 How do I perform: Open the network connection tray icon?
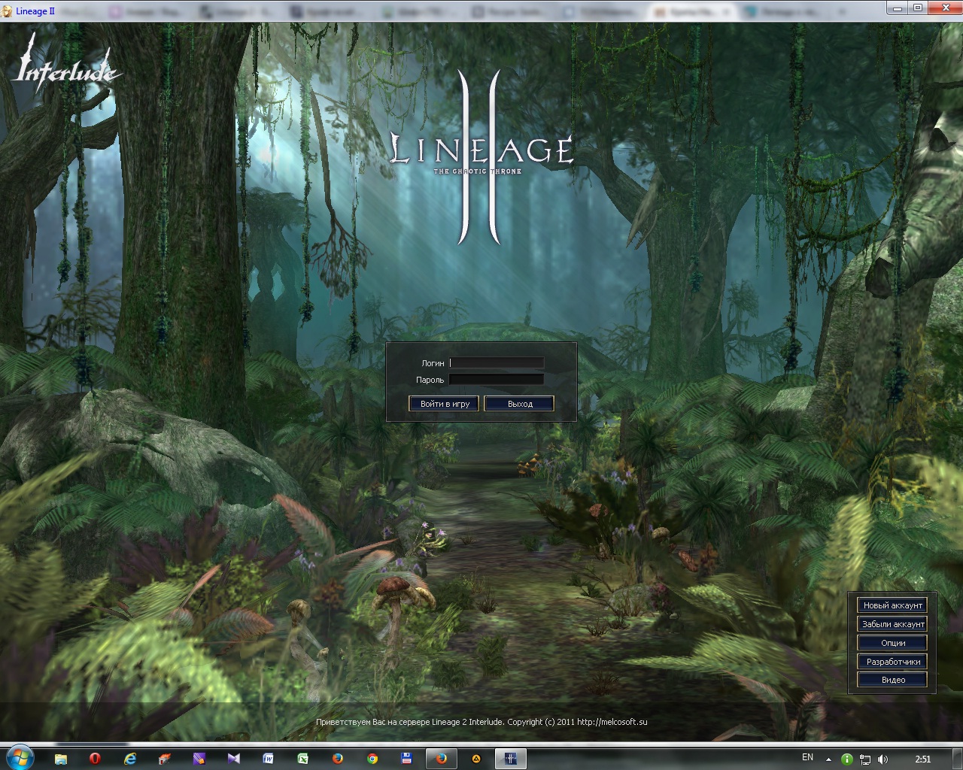[864, 759]
